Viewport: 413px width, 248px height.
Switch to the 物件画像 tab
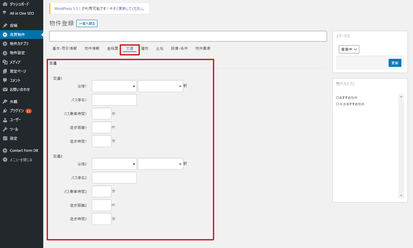click(203, 48)
